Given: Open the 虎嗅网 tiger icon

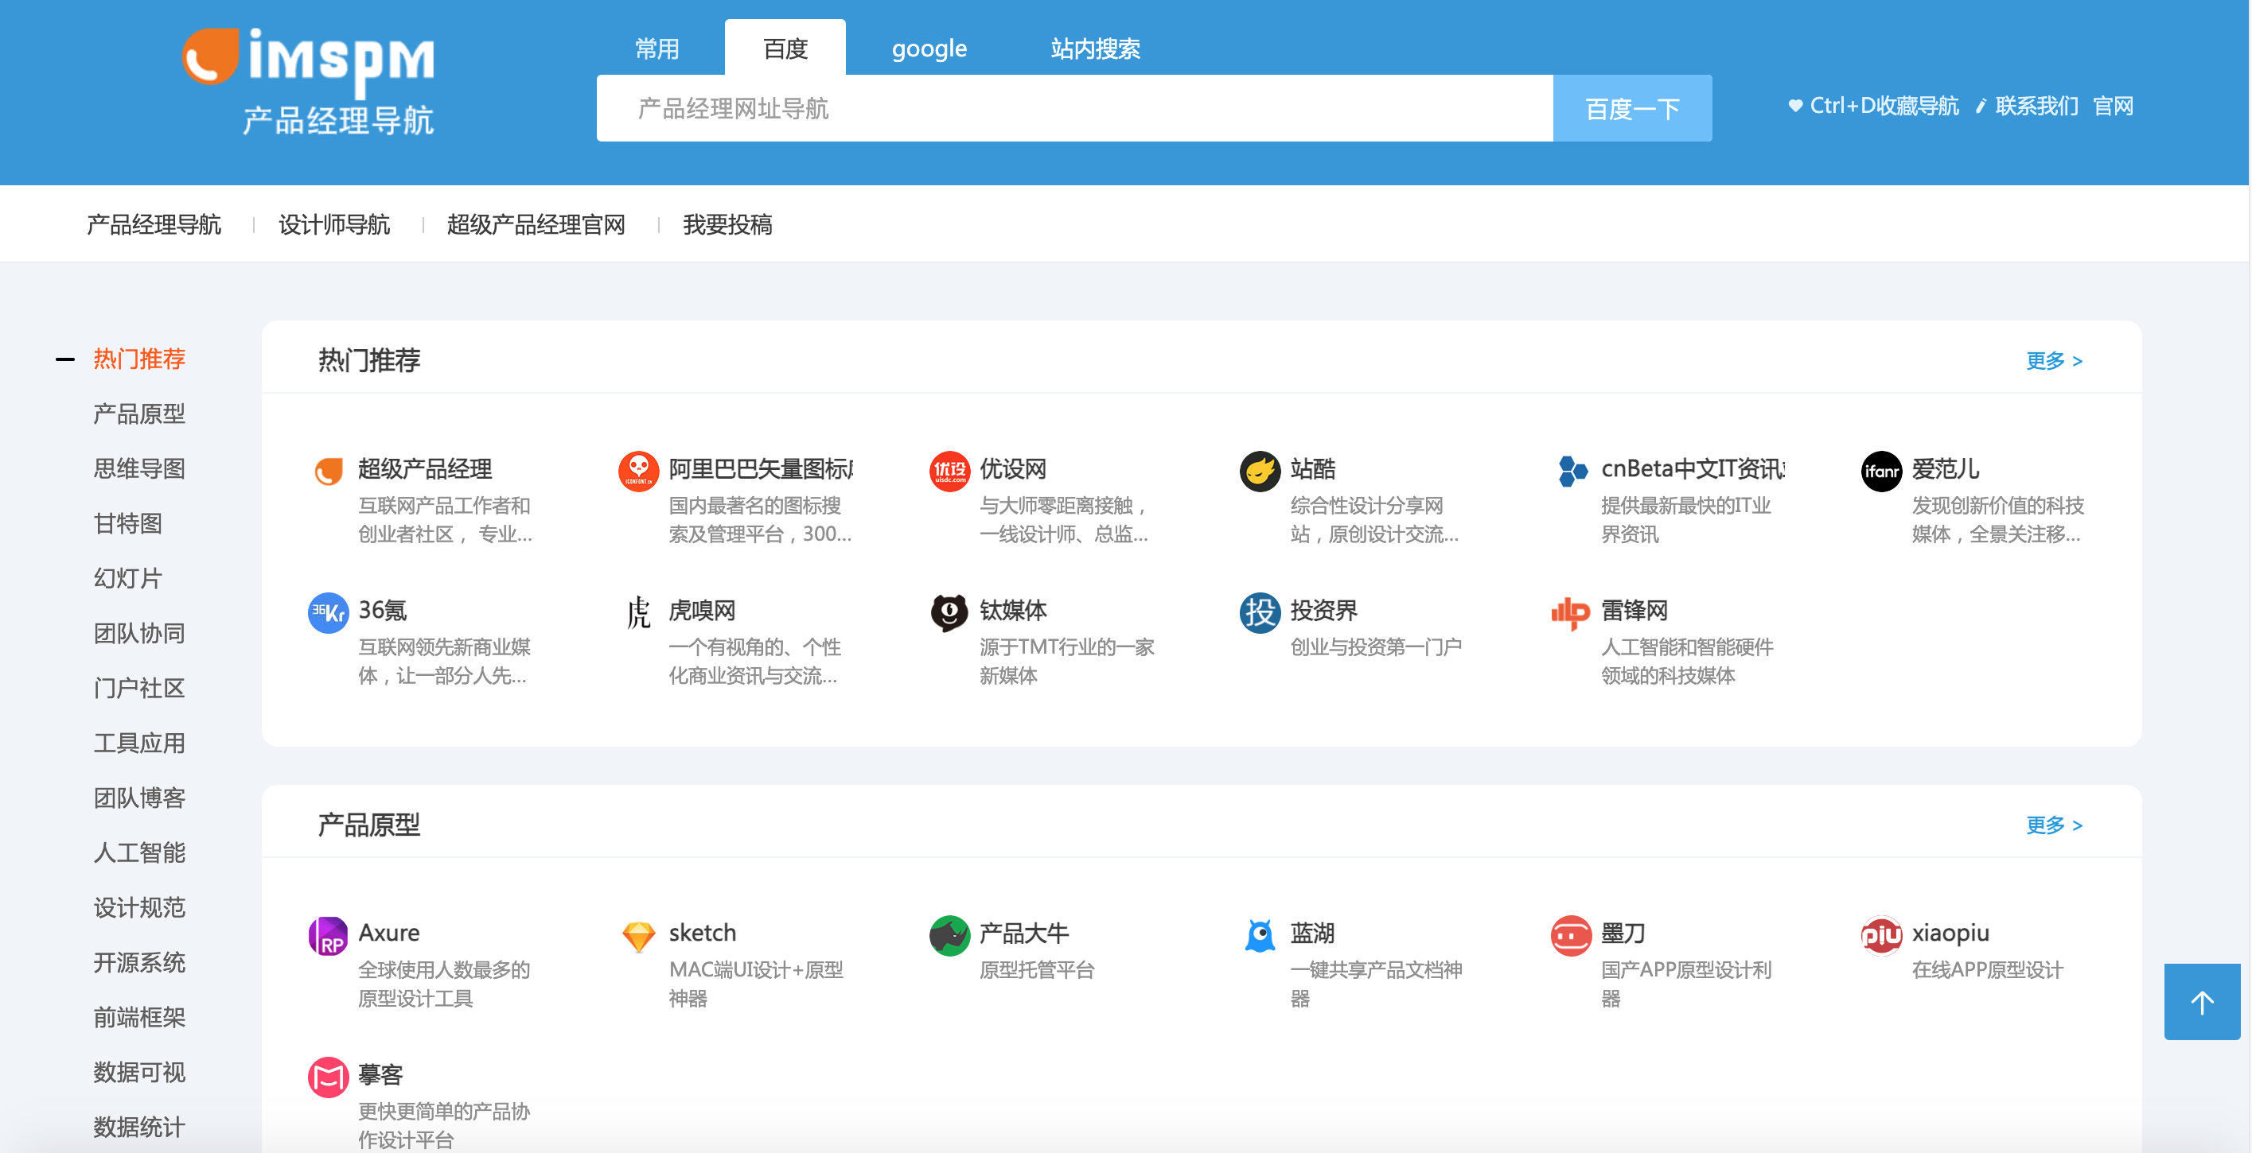Looking at the screenshot, I should (x=638, y=611).
